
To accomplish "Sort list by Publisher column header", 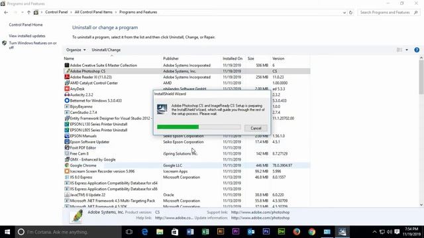I will pyautogui.click(x=171, y=59).
